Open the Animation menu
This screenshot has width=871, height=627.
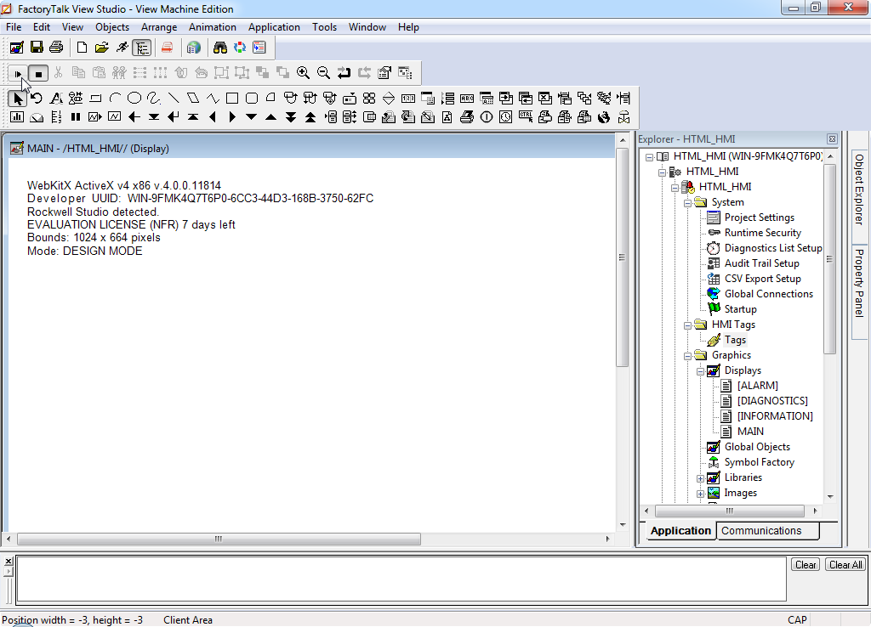click(212, 27)
